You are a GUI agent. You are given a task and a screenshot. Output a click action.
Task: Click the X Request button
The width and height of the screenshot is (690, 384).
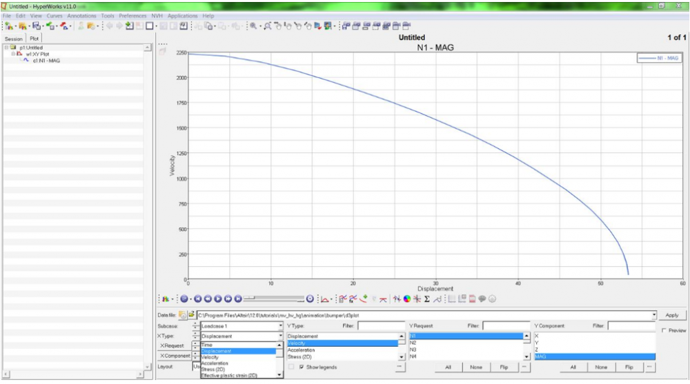[174, 345]
